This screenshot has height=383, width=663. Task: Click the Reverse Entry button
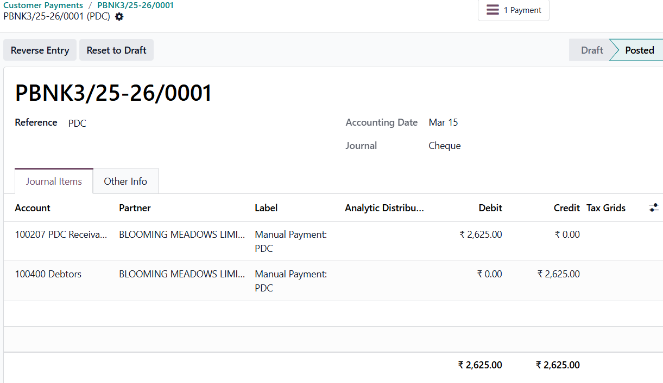pos(40,50)
